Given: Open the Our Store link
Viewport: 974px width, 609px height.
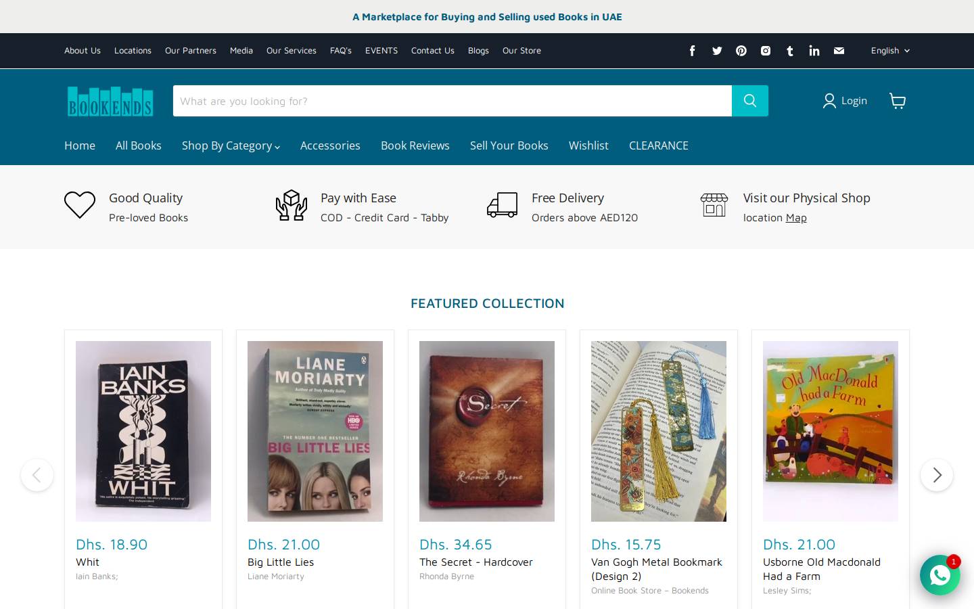Looking at the screenshot, I should coord(521,51).
